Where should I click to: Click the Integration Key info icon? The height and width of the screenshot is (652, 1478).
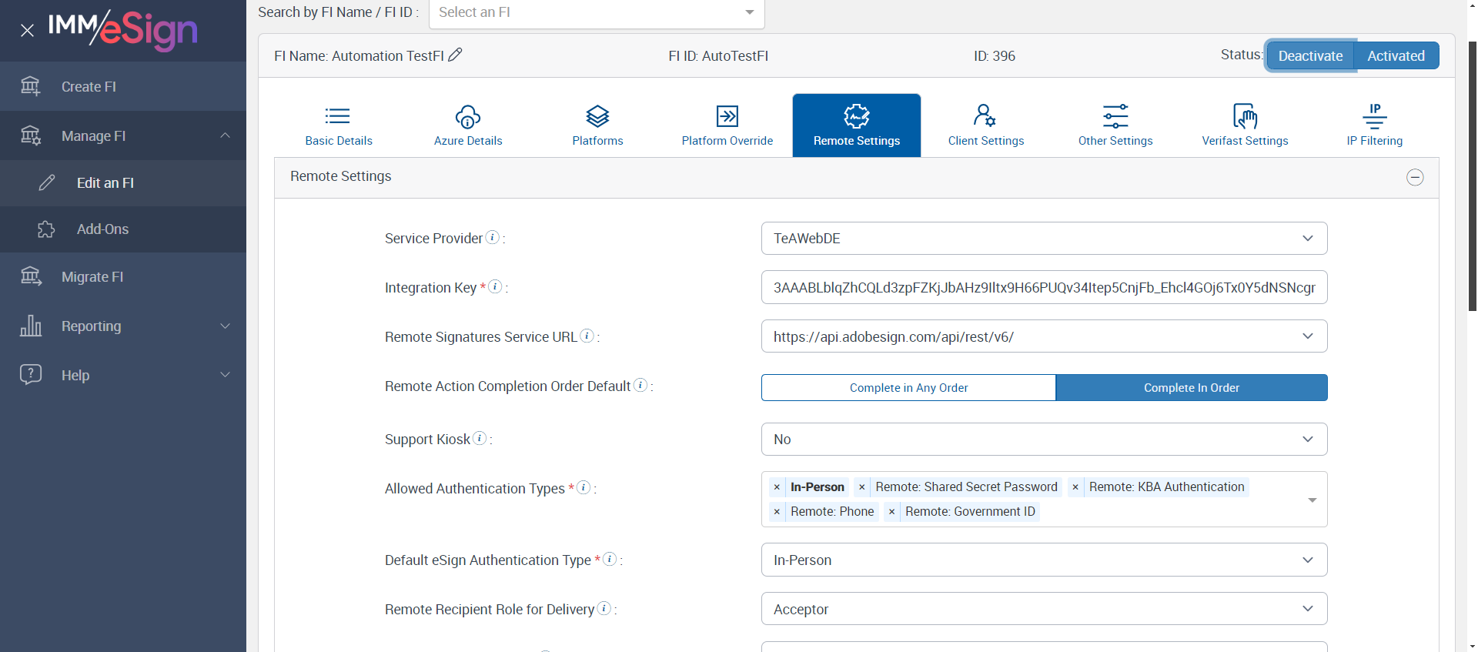click(x=496, y=286)
